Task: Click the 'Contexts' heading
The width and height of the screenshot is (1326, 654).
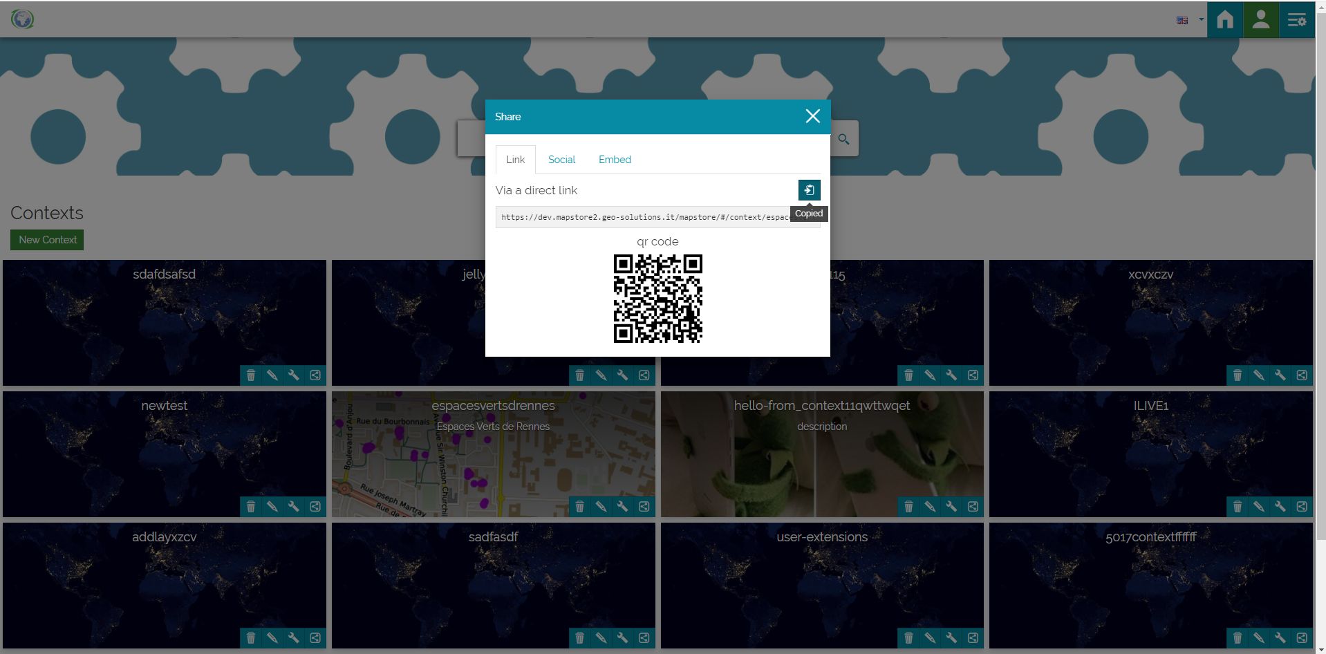Action: 47,213
